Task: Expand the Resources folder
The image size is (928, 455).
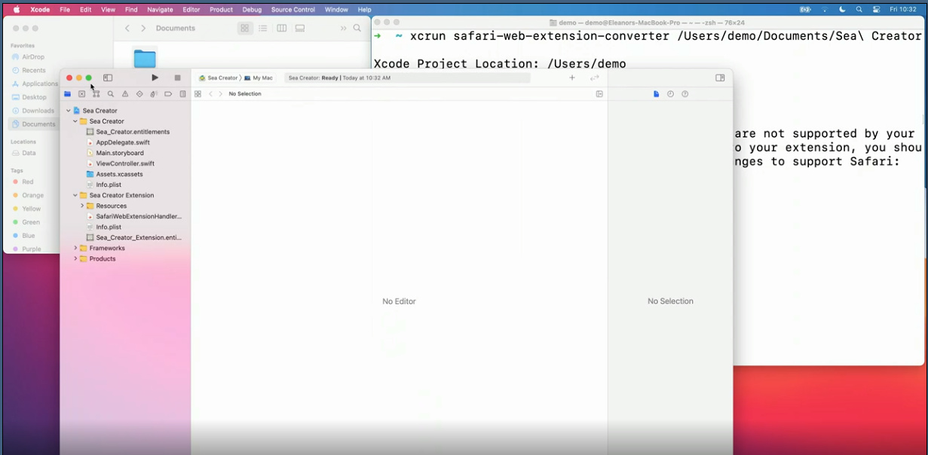Action: pos(81,206)
